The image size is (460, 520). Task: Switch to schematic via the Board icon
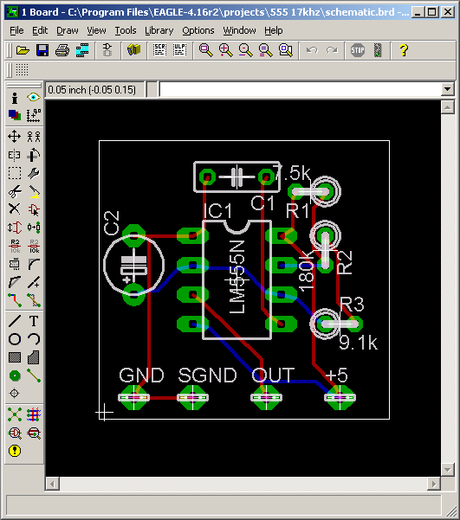(107, 50)
